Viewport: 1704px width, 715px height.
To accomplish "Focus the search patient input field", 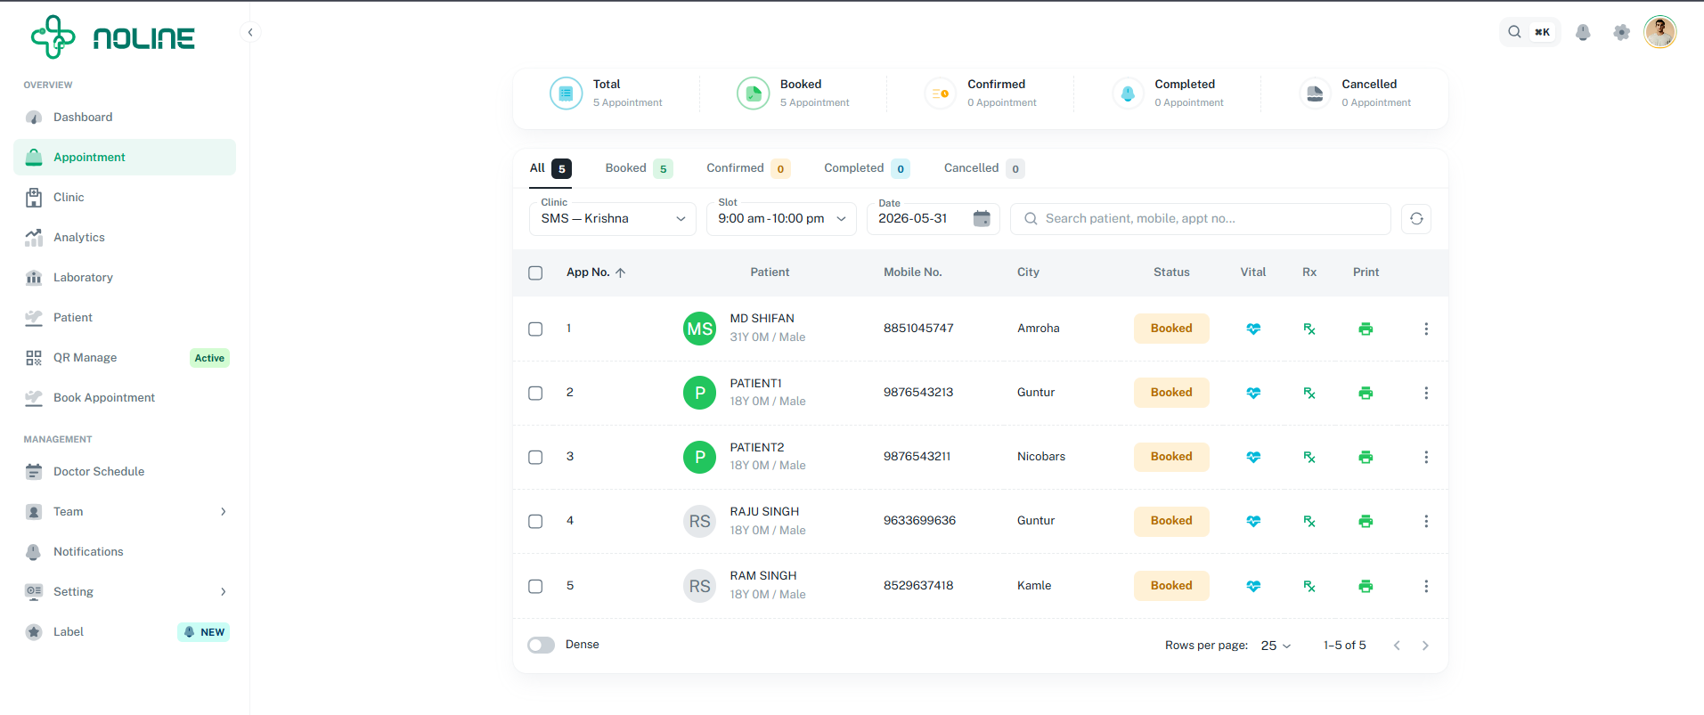I will point(1201,219).
